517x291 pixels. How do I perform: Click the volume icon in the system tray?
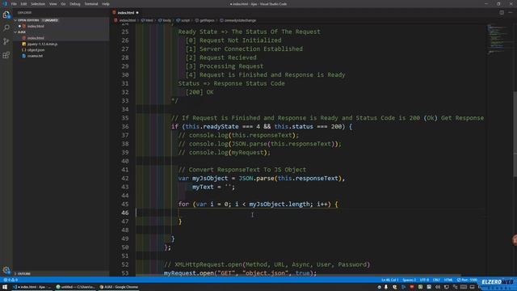[x=438, y=287]
